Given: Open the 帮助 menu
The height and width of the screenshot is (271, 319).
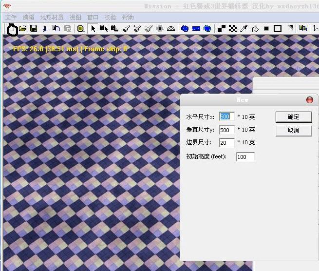Looking at the screenshot, I should point(128,17).
